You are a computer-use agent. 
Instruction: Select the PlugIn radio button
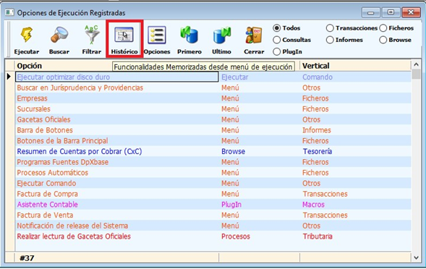click(276, 51)
